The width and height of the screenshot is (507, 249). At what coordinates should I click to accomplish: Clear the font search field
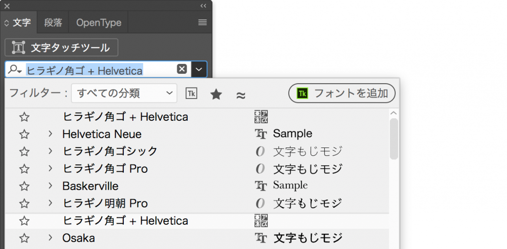[x=182, y=69]
